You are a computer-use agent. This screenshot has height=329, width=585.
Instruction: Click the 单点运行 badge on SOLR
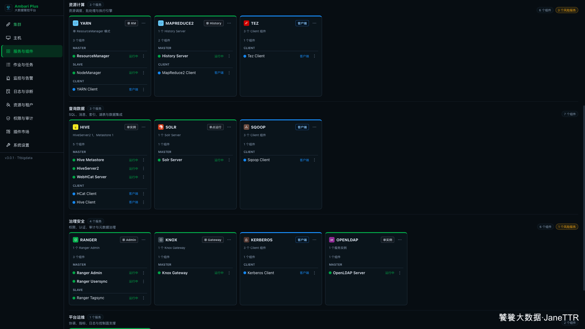point(215,127)
